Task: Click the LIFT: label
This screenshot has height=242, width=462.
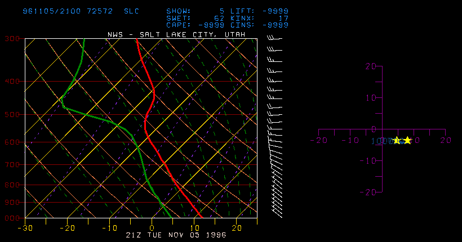Action: point(242,11)
